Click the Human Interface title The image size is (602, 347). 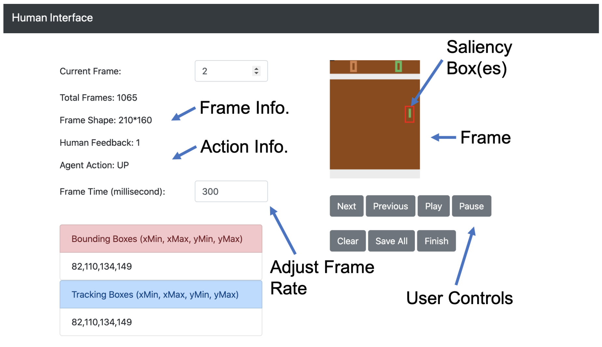click(52, 18)
